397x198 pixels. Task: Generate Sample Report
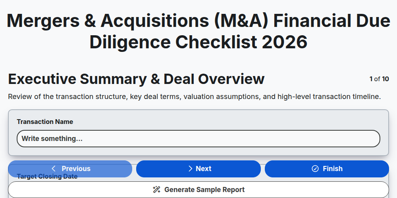click(x=198, y=190)
